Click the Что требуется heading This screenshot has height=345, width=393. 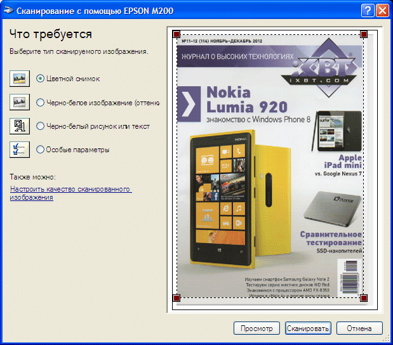[51, 34]
